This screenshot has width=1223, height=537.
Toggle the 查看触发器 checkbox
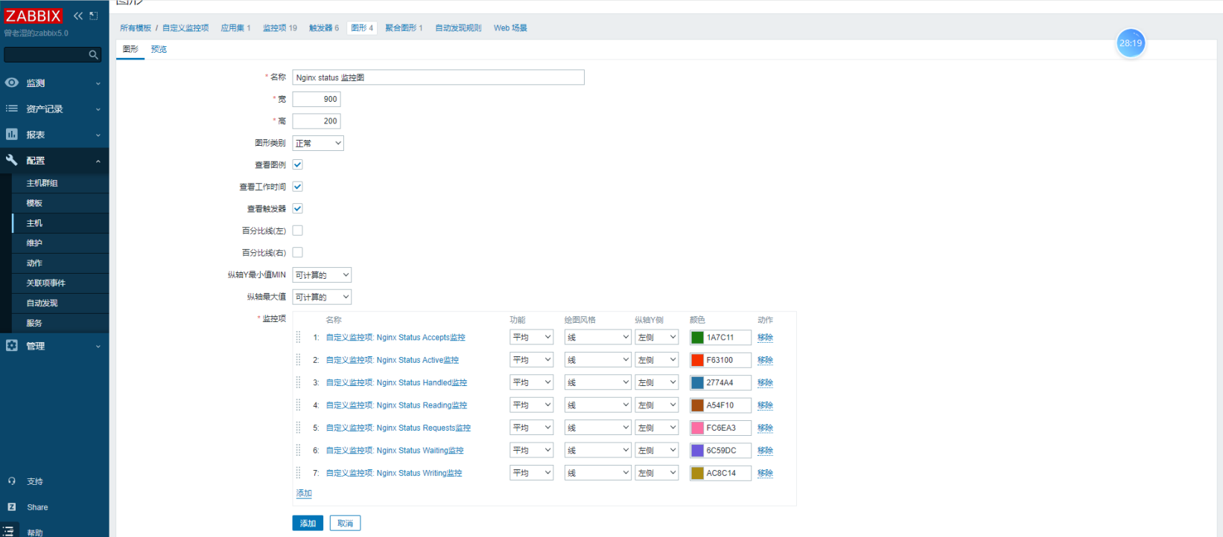click(x=297, y=208)
